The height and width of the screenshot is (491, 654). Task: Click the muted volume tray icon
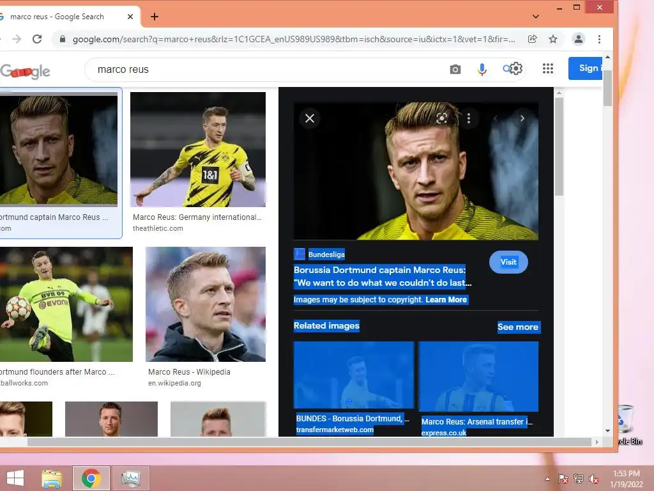(593, 479)
